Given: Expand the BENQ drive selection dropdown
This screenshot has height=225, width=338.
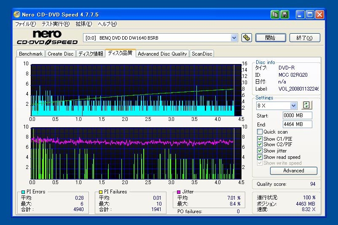Looking at the screenshot, I should pos(234,38).
